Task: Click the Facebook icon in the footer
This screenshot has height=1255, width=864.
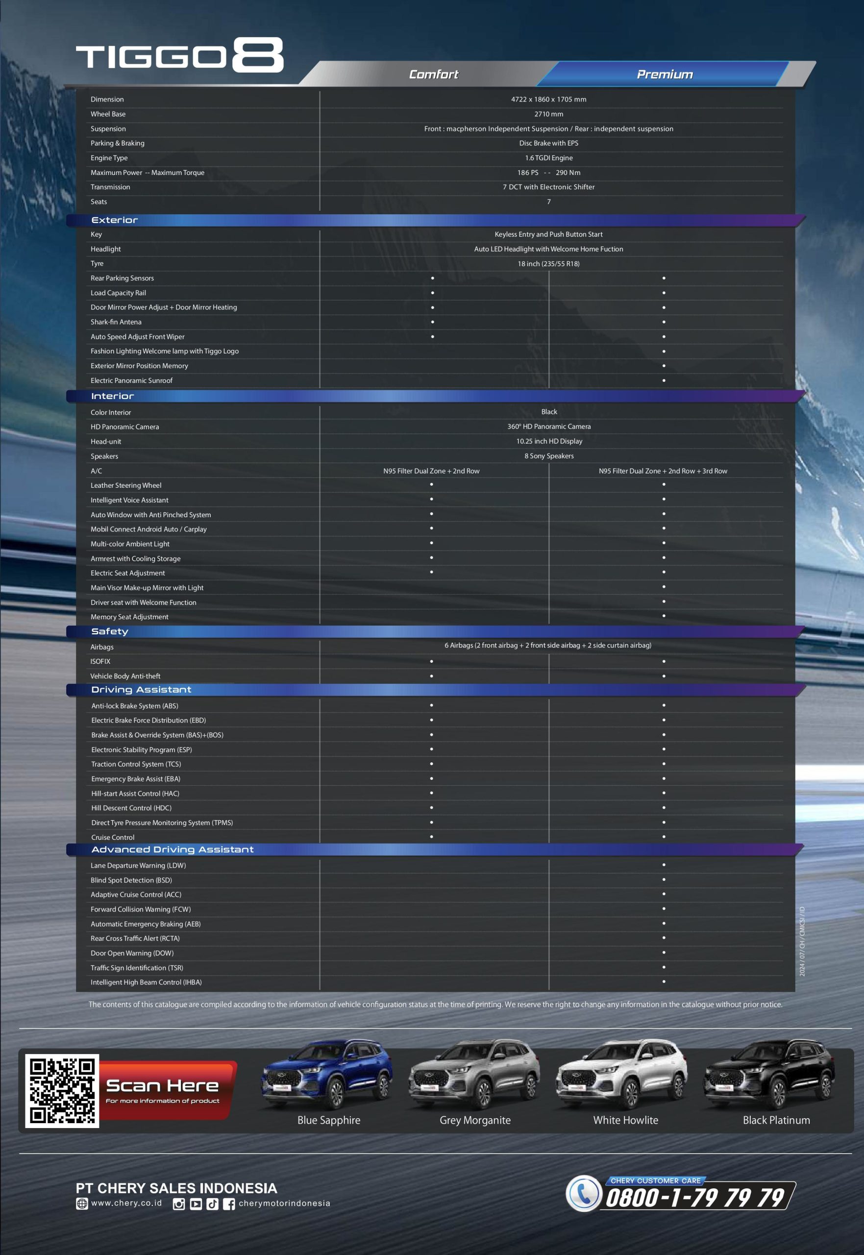Action: click(229, 1204)
